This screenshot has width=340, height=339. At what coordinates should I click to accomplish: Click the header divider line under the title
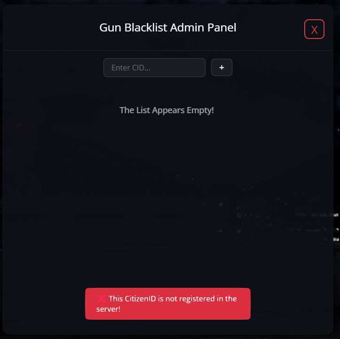(168, 50)
